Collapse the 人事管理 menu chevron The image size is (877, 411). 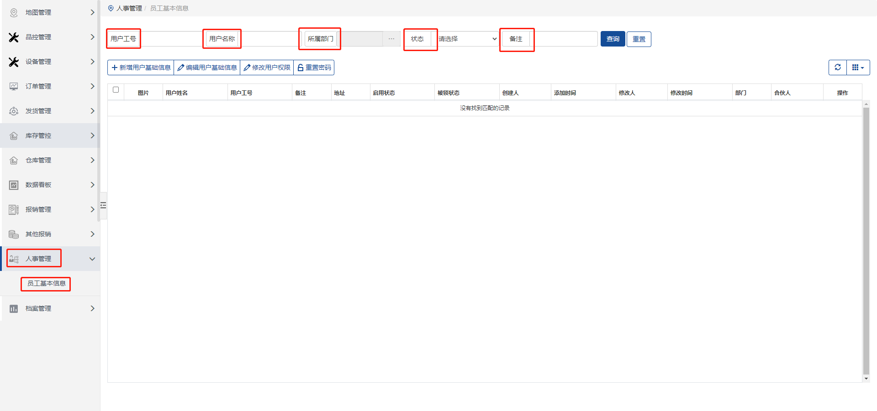(92, 259)
